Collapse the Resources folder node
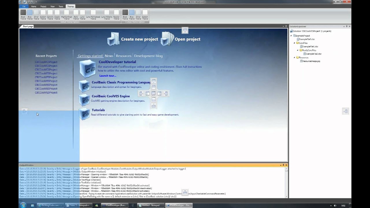This screenshot has width=370, height=208. [x=295, y=57]
